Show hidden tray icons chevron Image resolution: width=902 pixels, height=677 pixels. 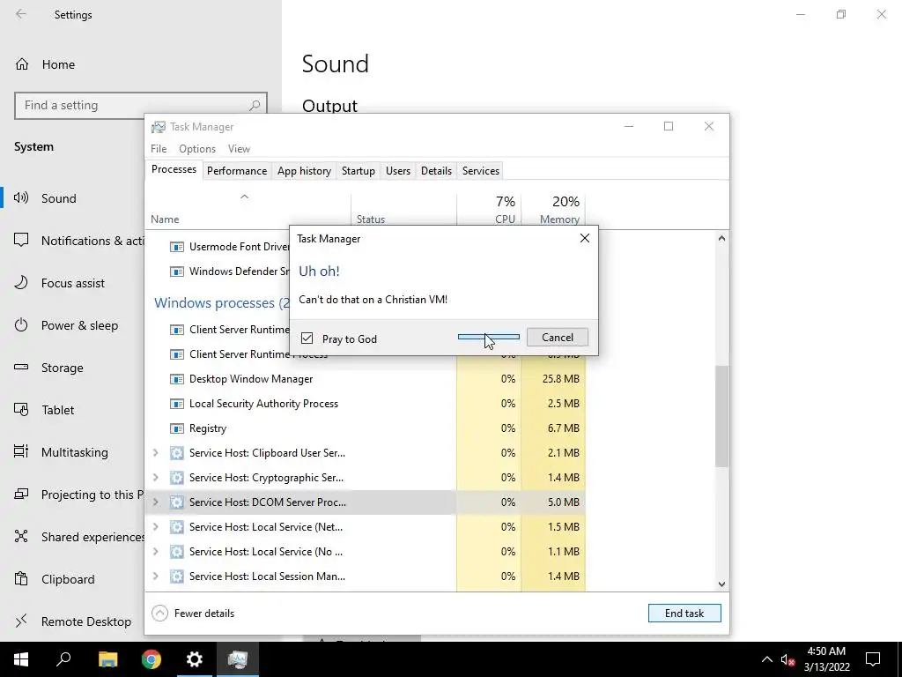pyautogui.click(x=767, y=659)
